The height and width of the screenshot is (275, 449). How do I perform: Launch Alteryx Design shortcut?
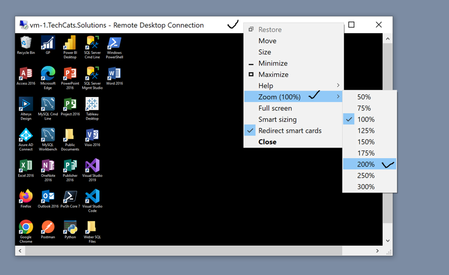click(26, 109)
